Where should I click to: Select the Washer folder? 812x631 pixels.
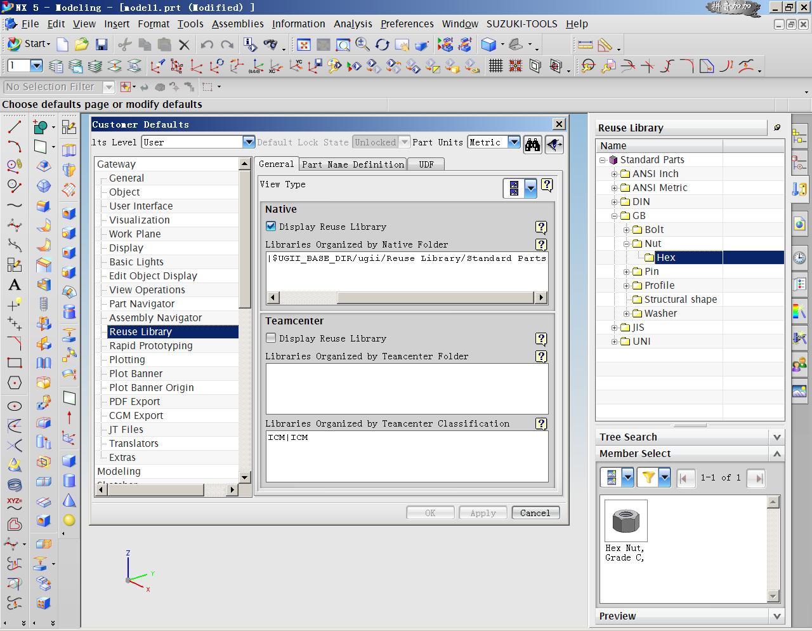click(660, 314)
